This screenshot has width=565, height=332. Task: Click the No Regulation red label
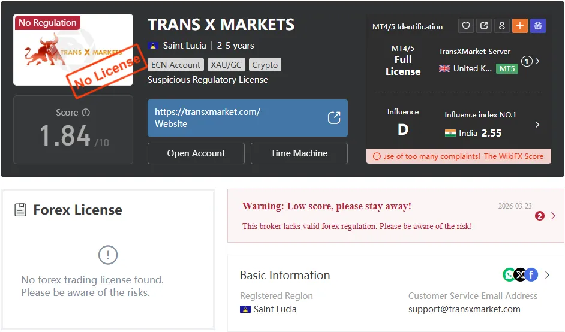(47, 22)
